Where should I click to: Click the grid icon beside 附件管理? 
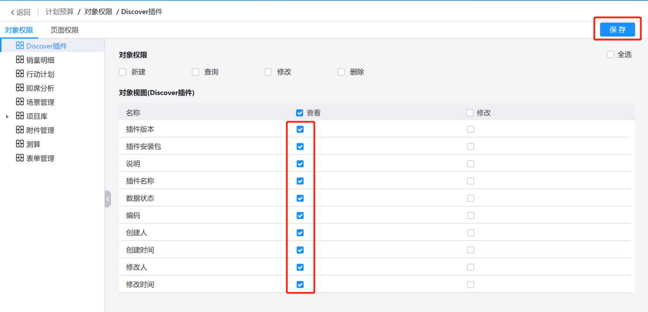[20, 130]
